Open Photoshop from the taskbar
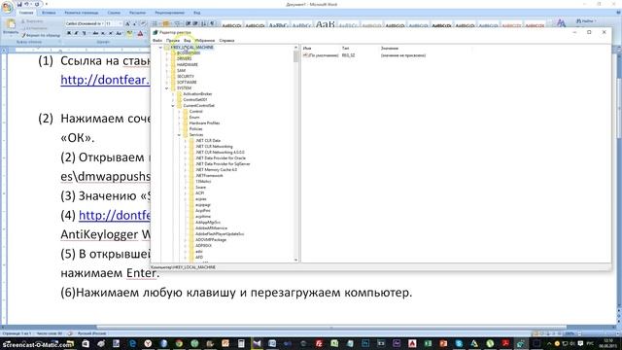 (x=365, y=343)
